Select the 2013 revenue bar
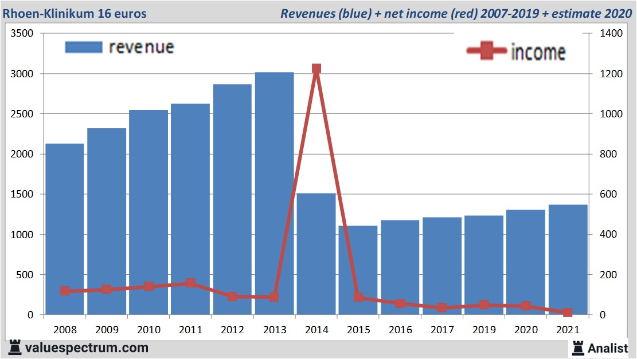The image size is (637, 359). pyautogui.click(x=274, y=193)
